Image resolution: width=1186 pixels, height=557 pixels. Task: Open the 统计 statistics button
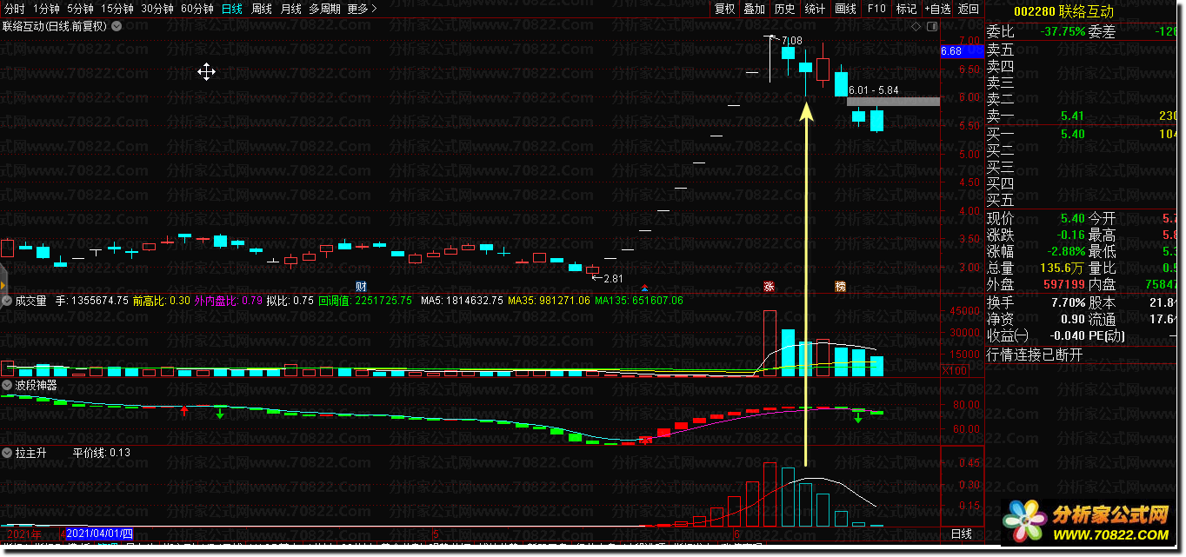(816, 9)
